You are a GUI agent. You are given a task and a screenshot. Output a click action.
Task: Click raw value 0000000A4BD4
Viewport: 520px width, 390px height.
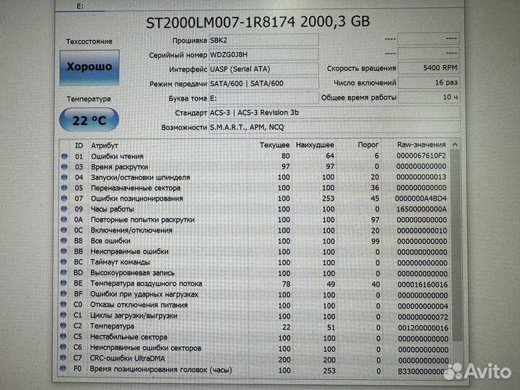421,199
